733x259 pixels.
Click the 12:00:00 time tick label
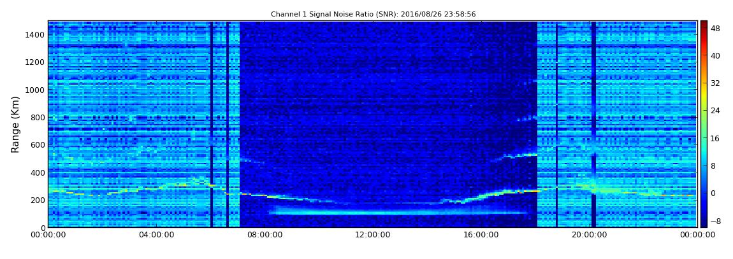[373, 235]
